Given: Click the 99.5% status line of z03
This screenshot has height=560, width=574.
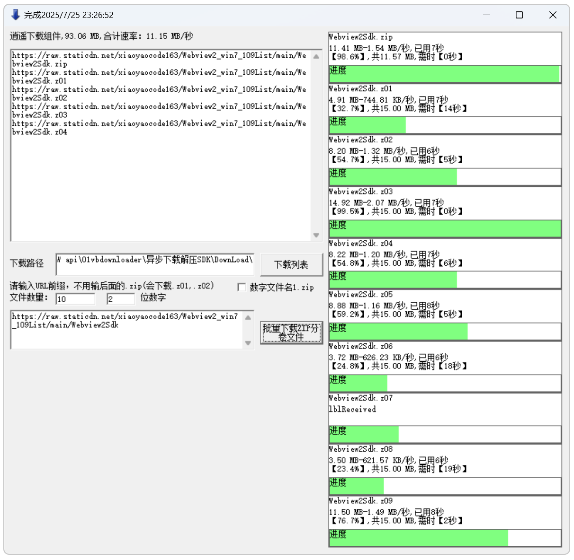Looking at the screenshot, I should 396,211.
